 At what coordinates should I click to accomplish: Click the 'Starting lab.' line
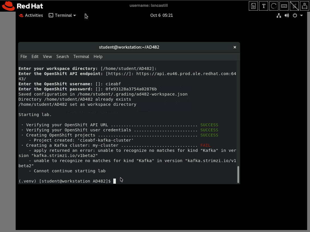(x=35, y=115)
